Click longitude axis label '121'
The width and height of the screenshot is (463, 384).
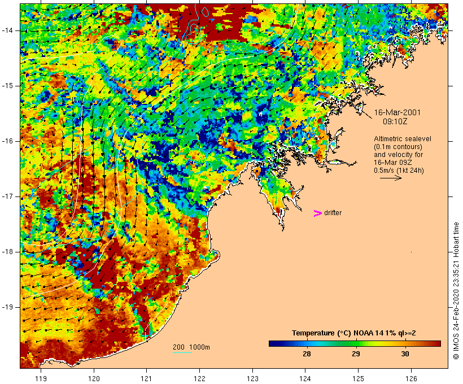click(x=146, y=379)
